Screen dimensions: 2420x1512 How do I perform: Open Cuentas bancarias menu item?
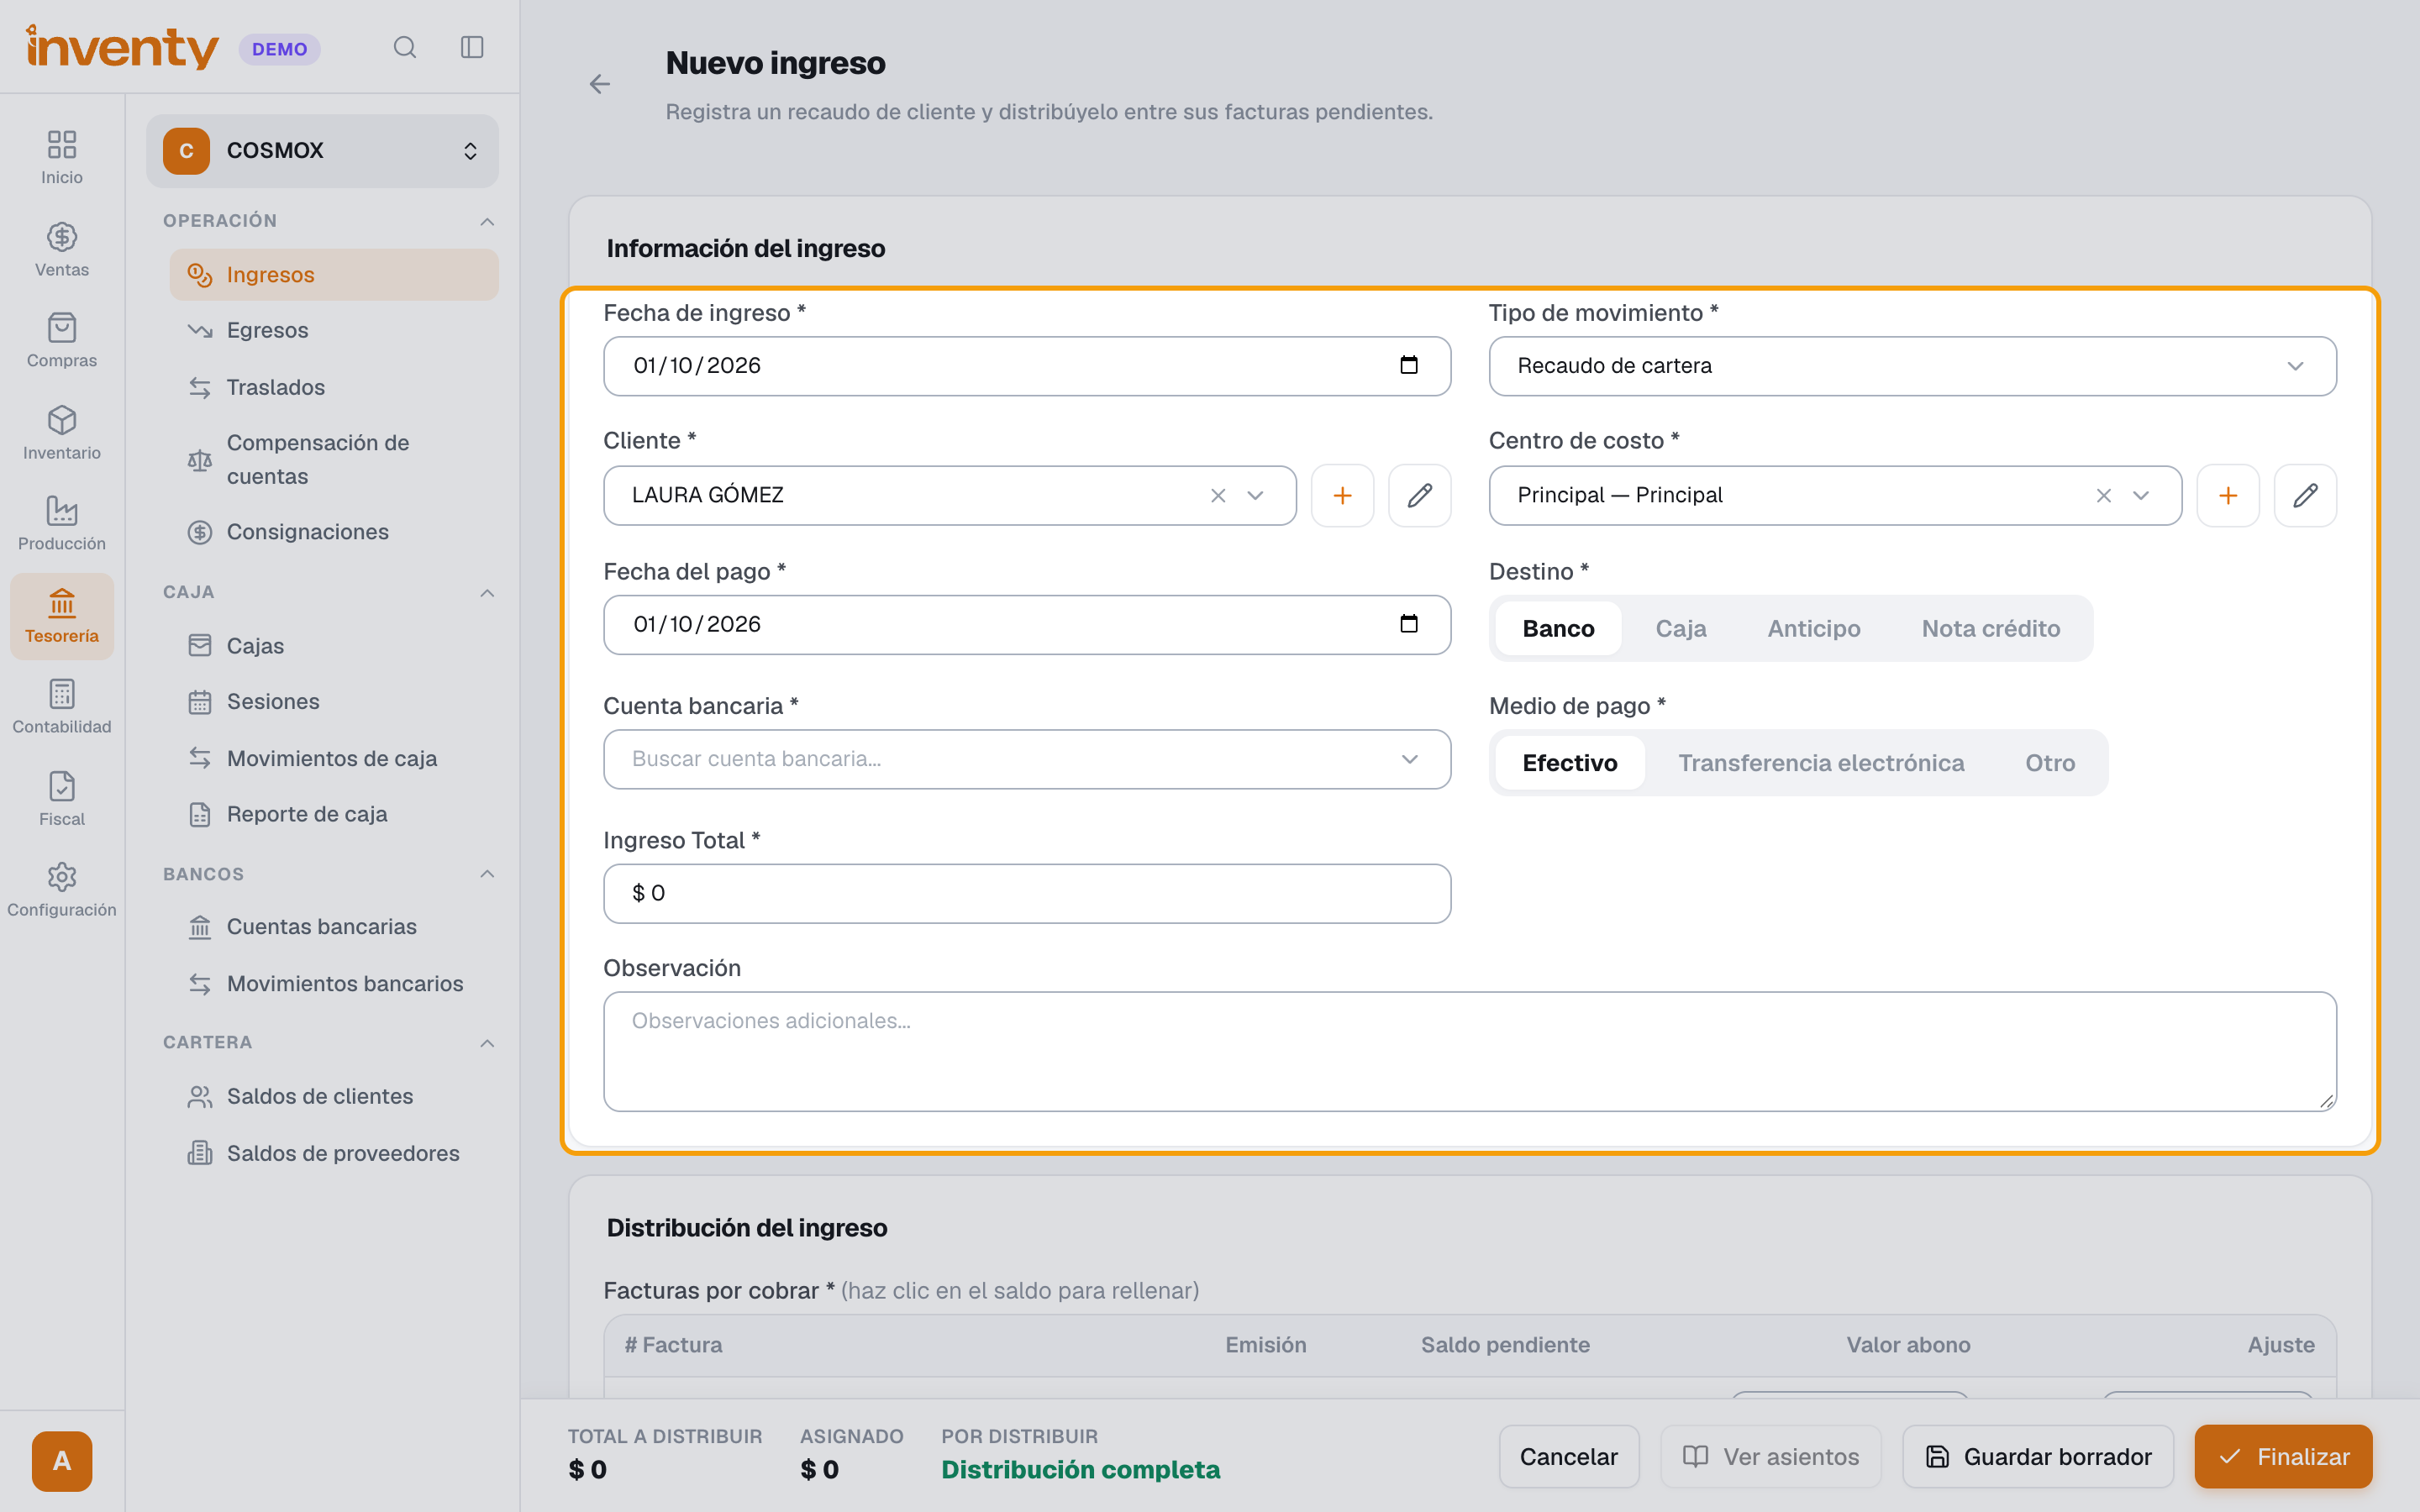tap(334, 927)
